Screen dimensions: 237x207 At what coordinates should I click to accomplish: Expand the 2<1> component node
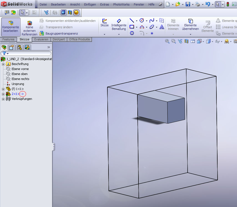tap(3, 94)
